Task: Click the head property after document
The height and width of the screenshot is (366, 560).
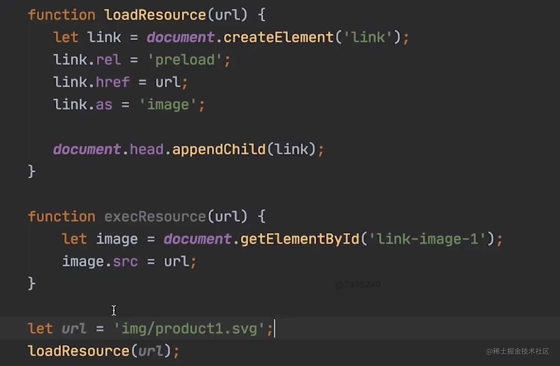Action: pyautogui.click(x=146, y=149)
